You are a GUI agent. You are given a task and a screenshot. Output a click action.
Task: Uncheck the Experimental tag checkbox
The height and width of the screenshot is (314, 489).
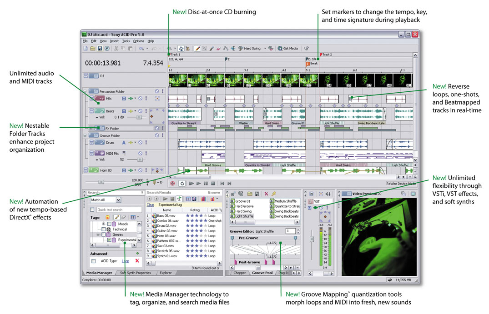109,240
